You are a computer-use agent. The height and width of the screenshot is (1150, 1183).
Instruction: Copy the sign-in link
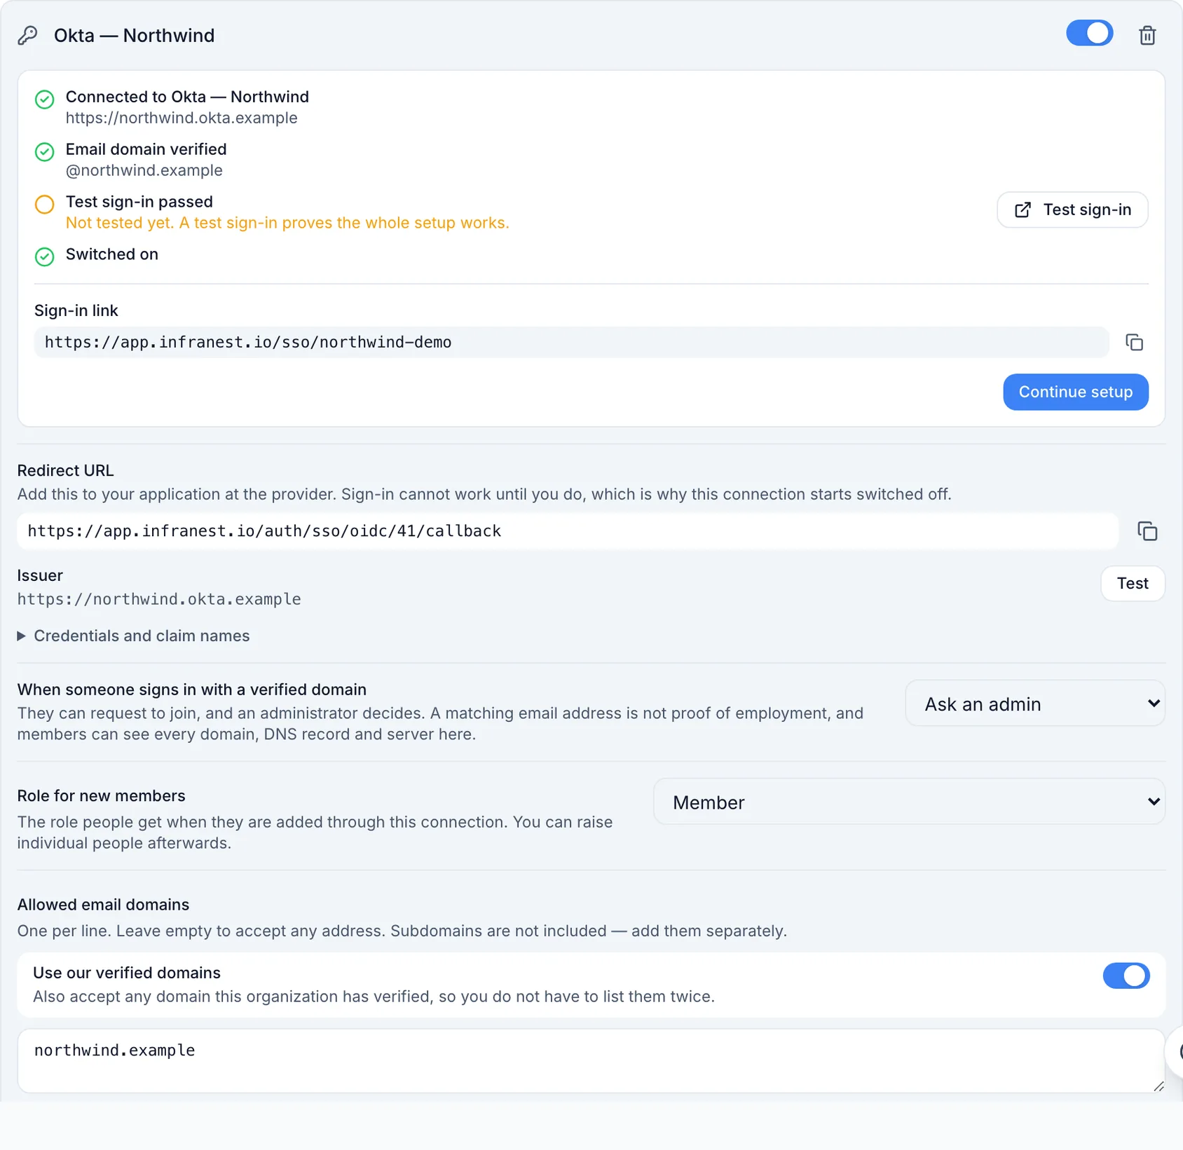1134,342
